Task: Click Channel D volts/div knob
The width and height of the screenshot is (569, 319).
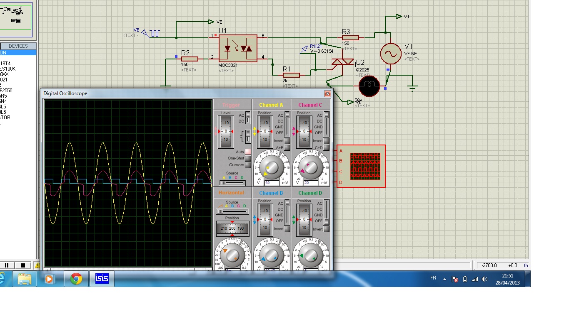Action: point(311,255)
